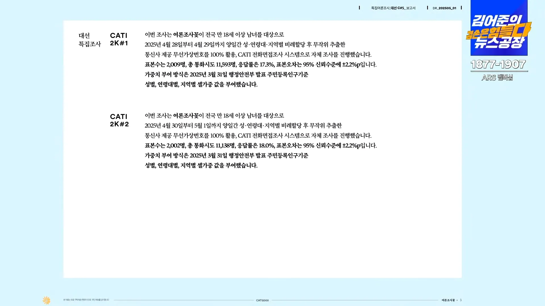
Task: Click the first 가중치 부여 방식은 line
Action: coord(226,75)
